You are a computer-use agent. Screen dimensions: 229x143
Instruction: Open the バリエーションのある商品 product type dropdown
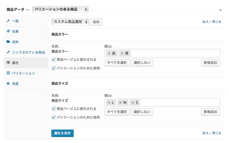tap(60, 10)
